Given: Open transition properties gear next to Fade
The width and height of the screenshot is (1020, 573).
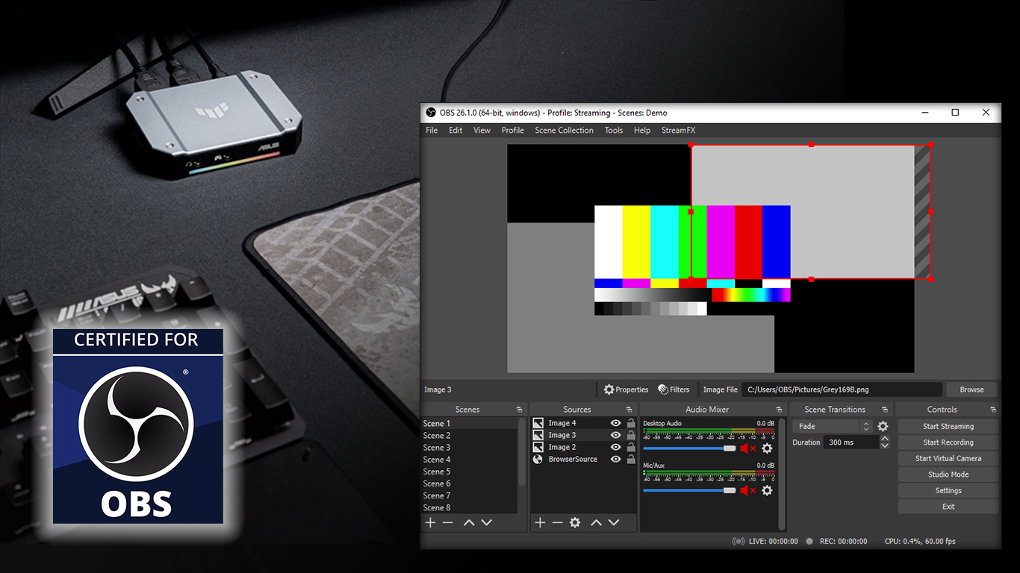Looking at the screenshot, I should pyautogui.click(x=883, y=426).
